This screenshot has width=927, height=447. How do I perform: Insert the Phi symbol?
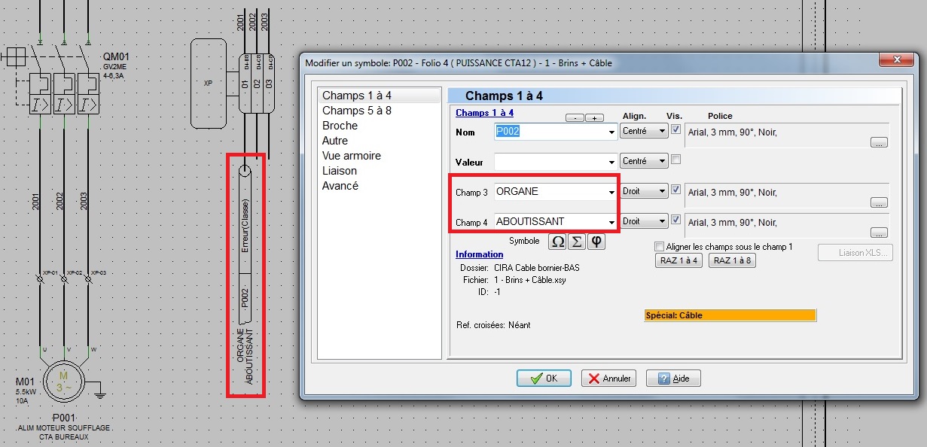tap(596, 242)
